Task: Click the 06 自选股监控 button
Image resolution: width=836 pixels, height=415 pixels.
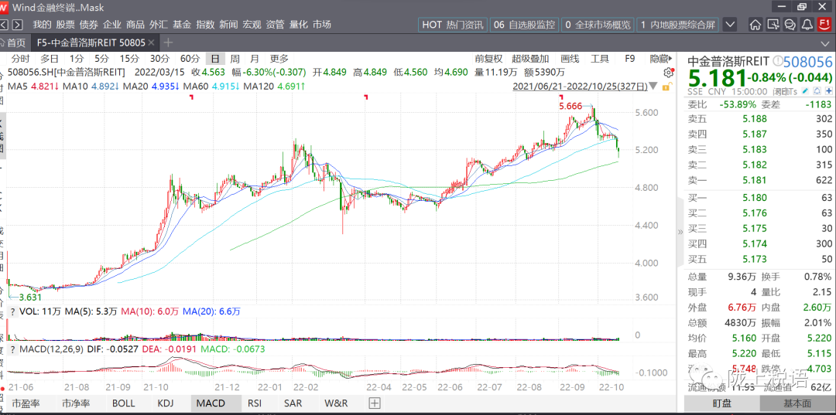Action: point(523,25)
